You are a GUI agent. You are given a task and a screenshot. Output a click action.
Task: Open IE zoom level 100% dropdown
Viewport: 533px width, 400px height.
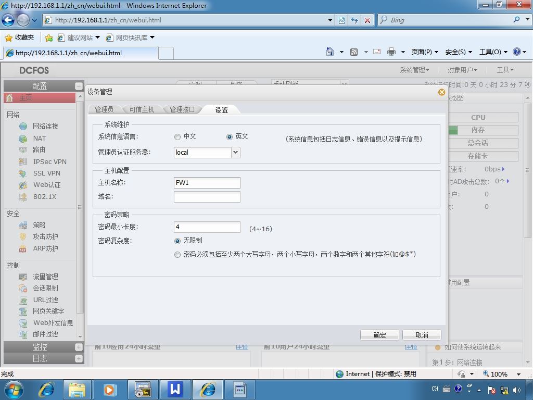point(518,374)
